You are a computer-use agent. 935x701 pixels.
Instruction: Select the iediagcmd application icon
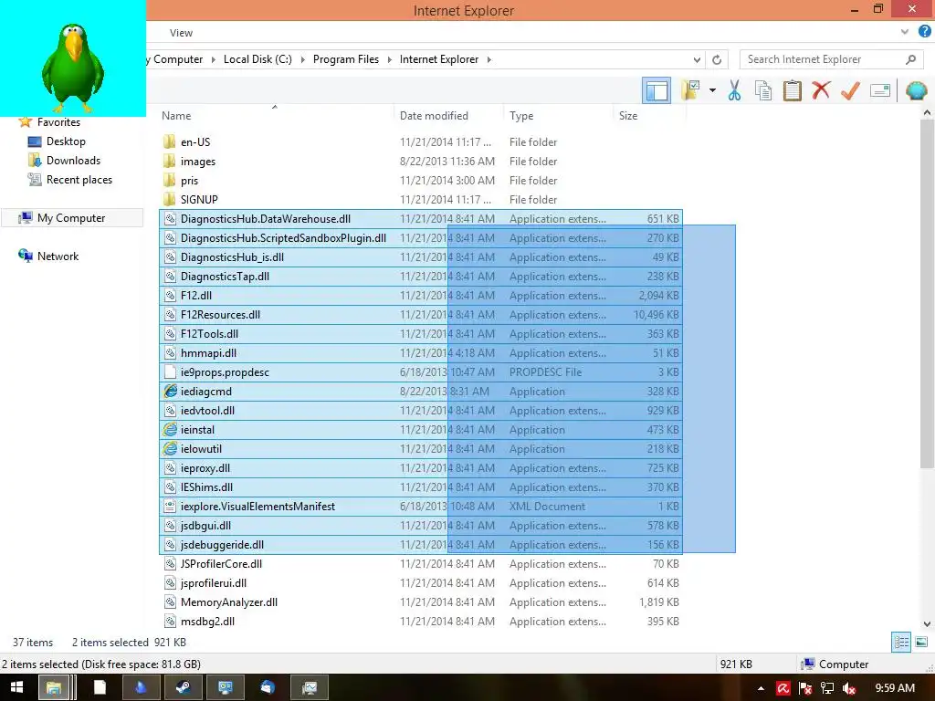tap(170, 391)
